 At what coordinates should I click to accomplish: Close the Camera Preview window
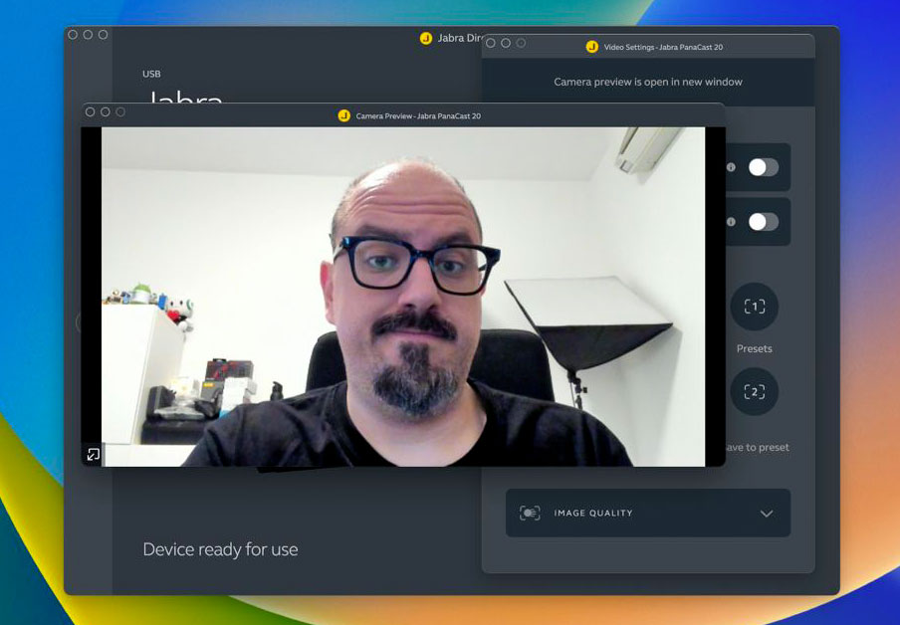(91, 111)
